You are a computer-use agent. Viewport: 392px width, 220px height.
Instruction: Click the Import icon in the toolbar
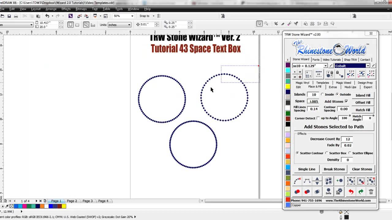(x=80, y=16)
